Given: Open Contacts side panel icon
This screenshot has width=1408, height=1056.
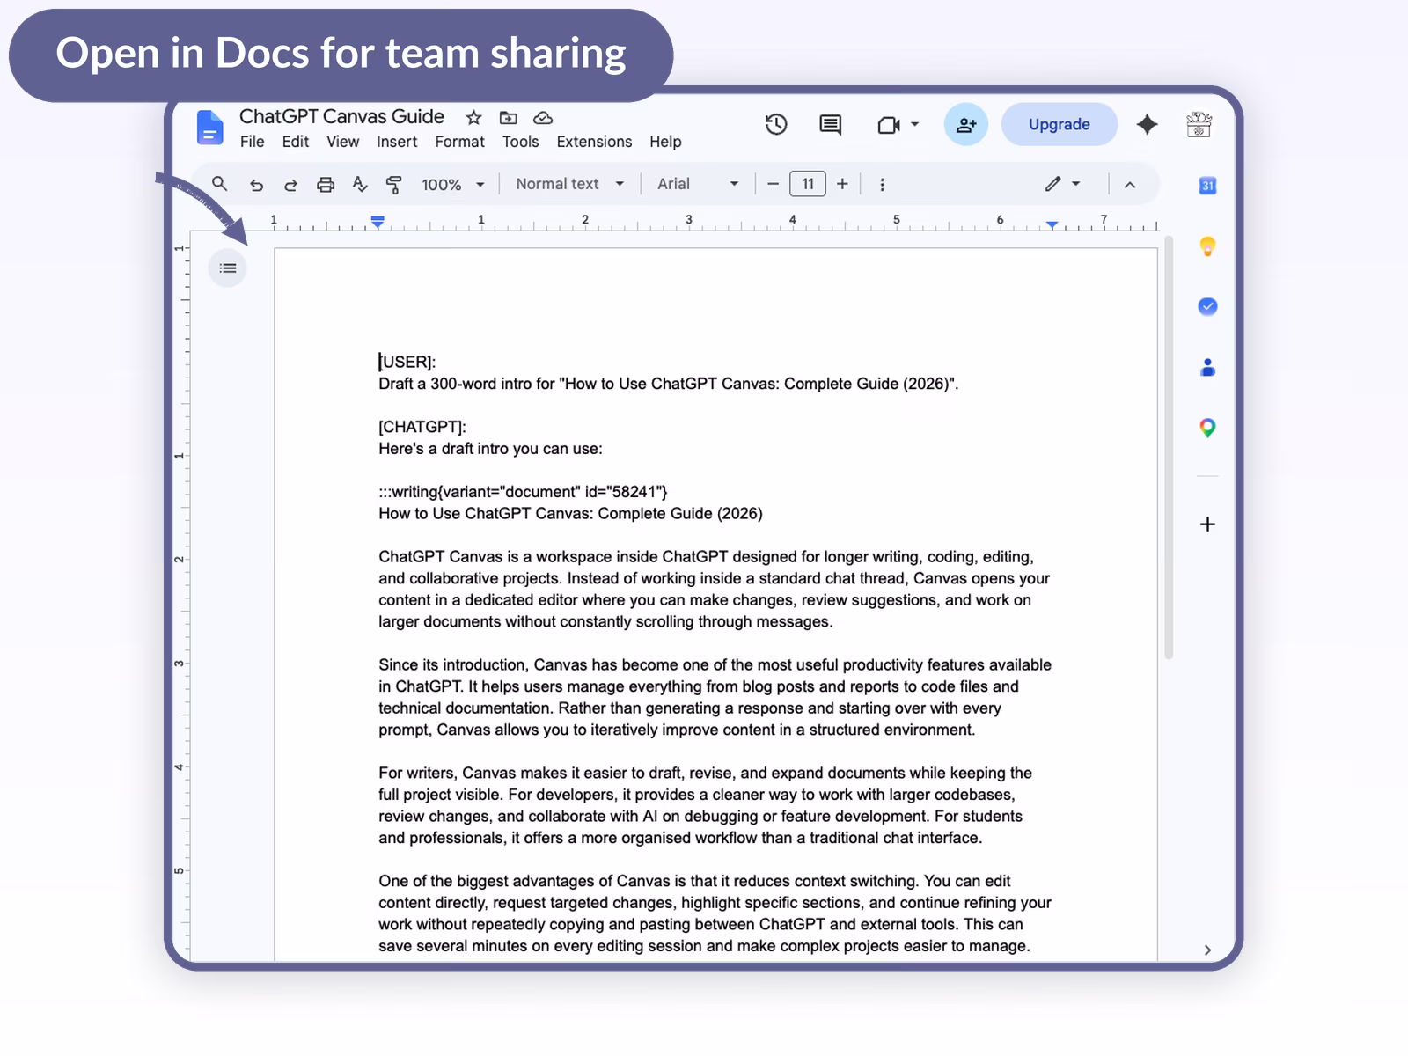Looking at the screenshot, I should click(1207, 367).
